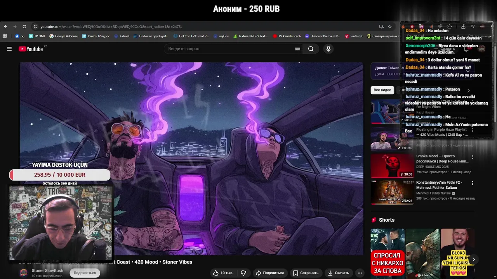Open the Stoner SlowKush channel avatar

point(24,273)
